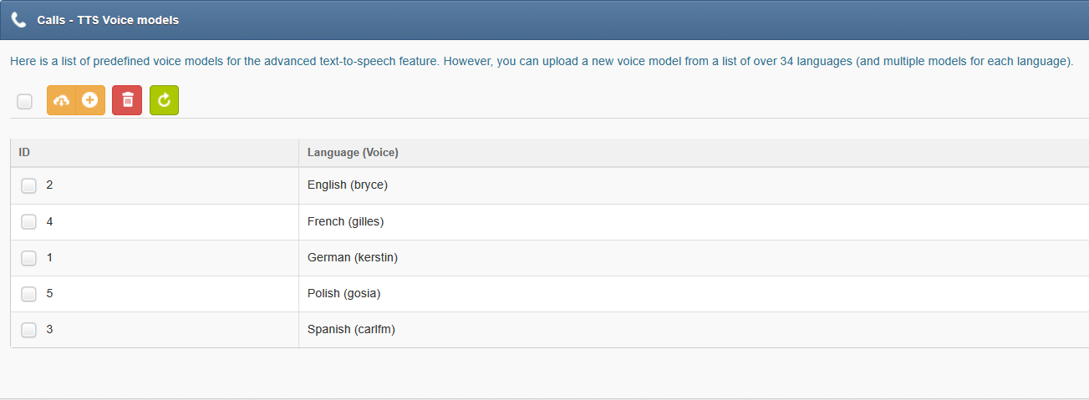Image resolution: width=1089 pixels, height=400 pixels.
Task: Select the German (kerstin) row checkbox
Action: pos(28,258)
